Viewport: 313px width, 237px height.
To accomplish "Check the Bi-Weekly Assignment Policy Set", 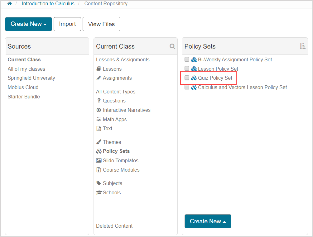I will pos(187,59).
